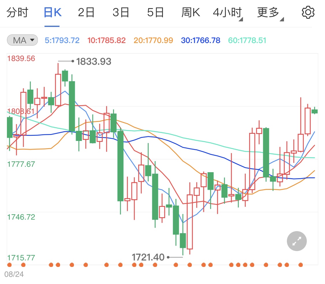
Task: Click the MA60 value 60:1778.51
Action: coord(247,40)
